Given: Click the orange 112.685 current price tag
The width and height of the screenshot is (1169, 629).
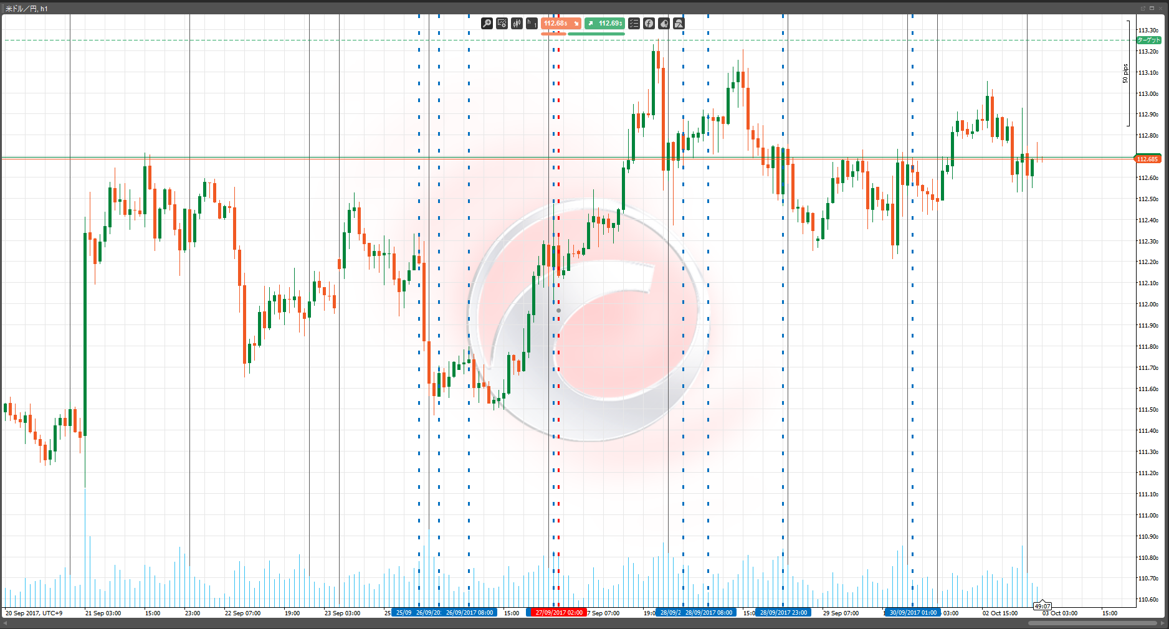Looking at the screenshot, I should [x=1148, y=159].
